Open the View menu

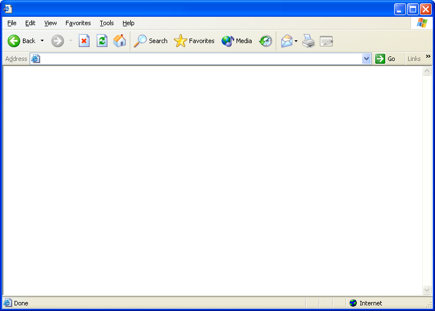[50, 23]
